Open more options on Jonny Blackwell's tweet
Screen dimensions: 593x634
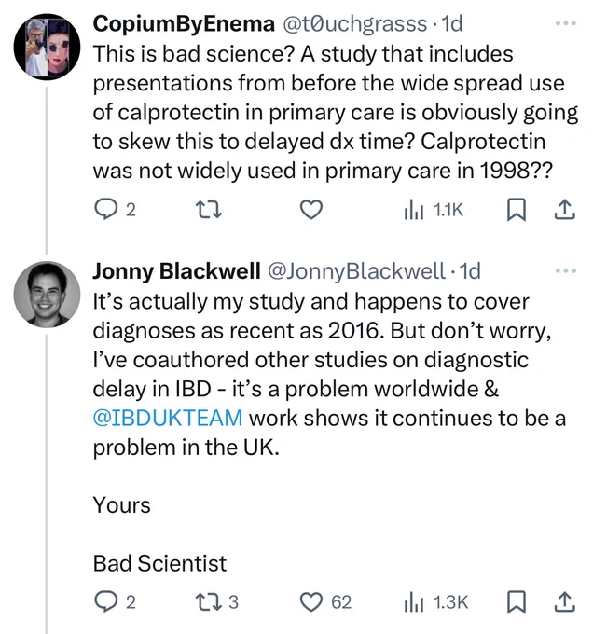pos(566,270)
